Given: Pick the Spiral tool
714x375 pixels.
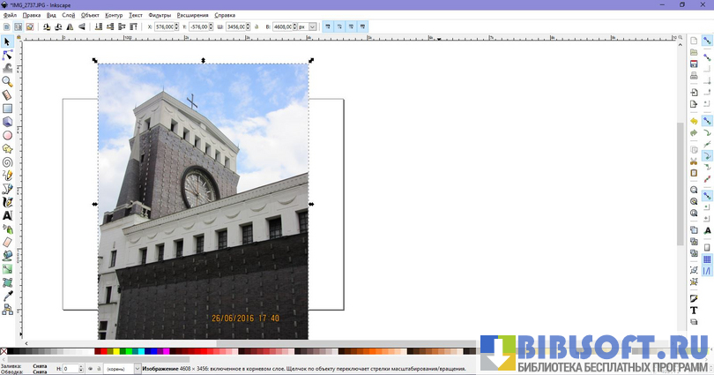Looking at the screenshot, I should click(7, 161).
